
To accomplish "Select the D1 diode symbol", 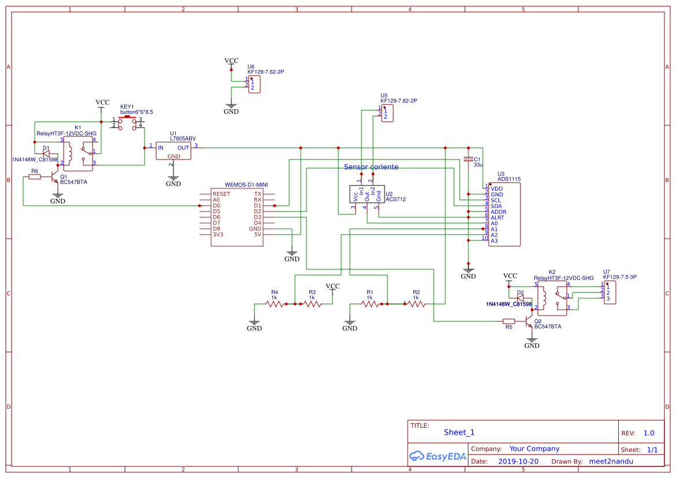I will [x=47, y=153].
